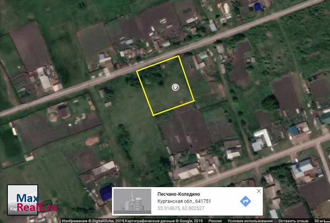This screenshot has width=330, height=223.
Task: Select the Песчано-Коледино place title
Action: click(x=179, y=194)
